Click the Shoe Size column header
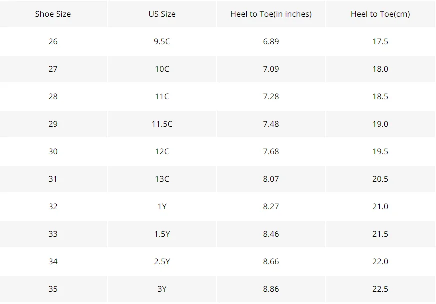Viewport: 436px width, 304px height. click(53, 14)
